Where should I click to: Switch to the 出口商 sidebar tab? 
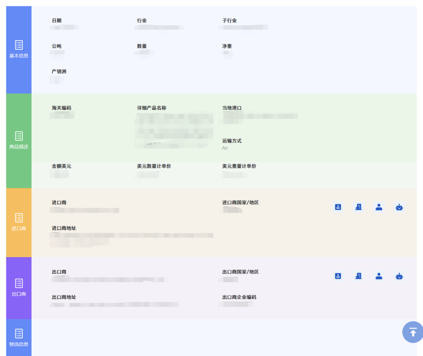19,288
